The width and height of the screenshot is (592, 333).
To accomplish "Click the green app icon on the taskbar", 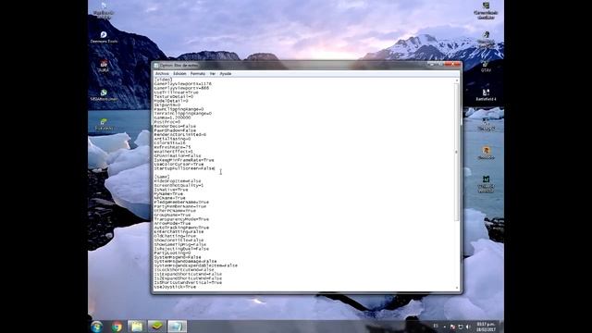I will [x=156, y=327].
